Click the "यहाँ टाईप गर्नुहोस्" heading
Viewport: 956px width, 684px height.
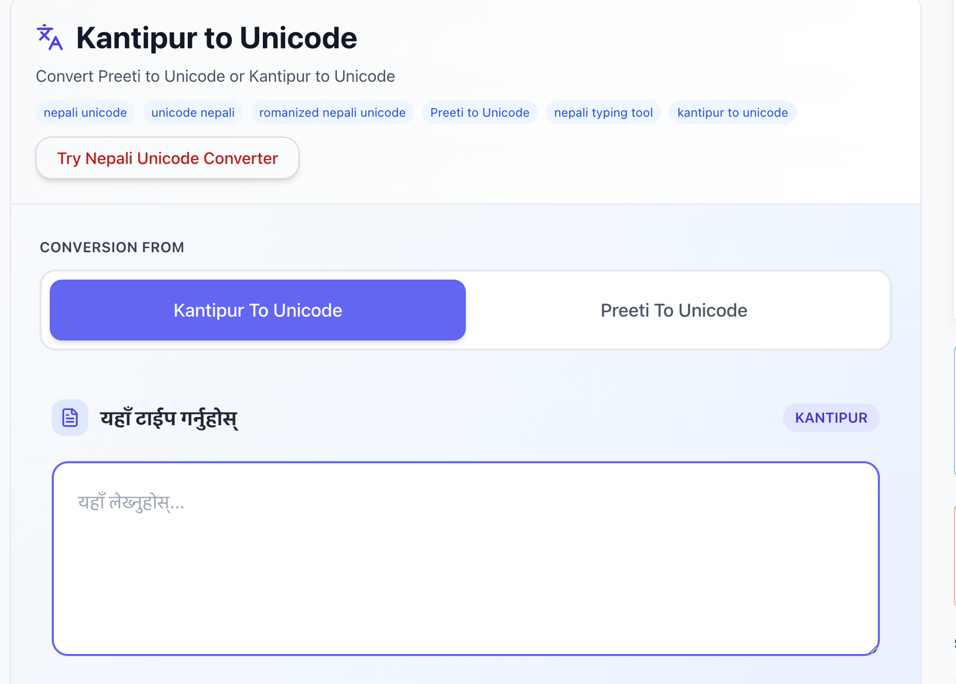pos(169,418)
